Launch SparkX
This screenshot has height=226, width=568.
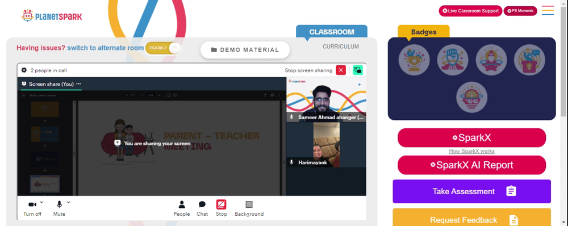(471, 137)
